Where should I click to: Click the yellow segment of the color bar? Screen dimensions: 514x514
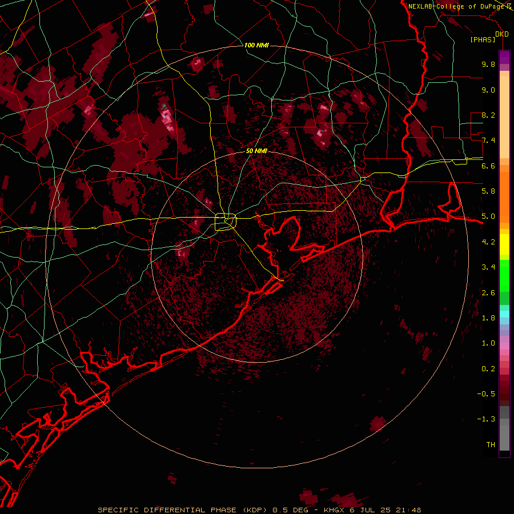(504, 244)
